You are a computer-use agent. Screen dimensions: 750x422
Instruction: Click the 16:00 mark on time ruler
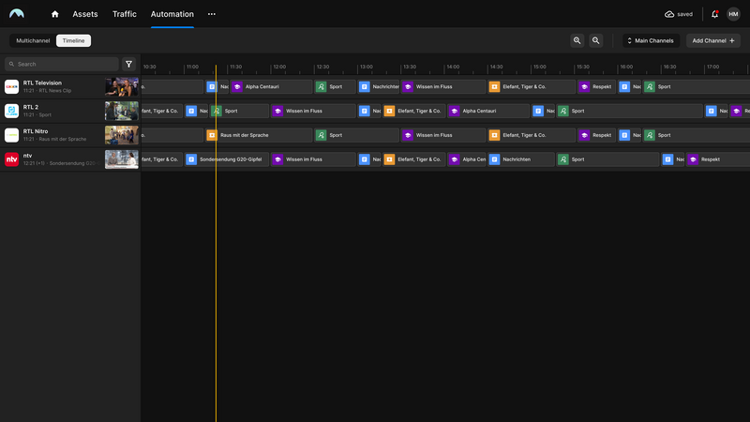tap(626, 67)
